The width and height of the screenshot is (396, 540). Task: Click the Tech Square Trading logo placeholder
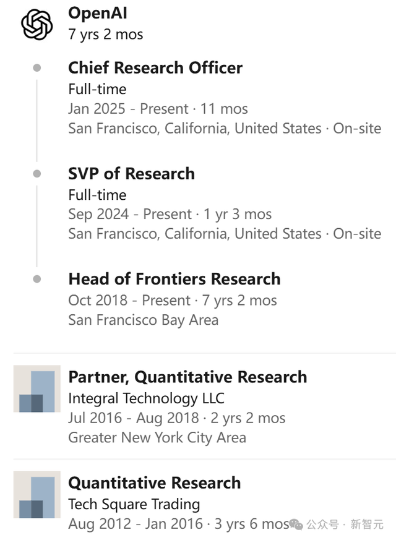coord(37,494)
